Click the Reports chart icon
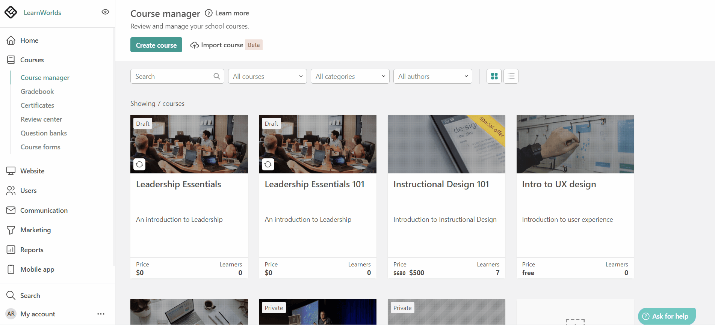Viewport: 715px width, 325px height. point(11,250)
